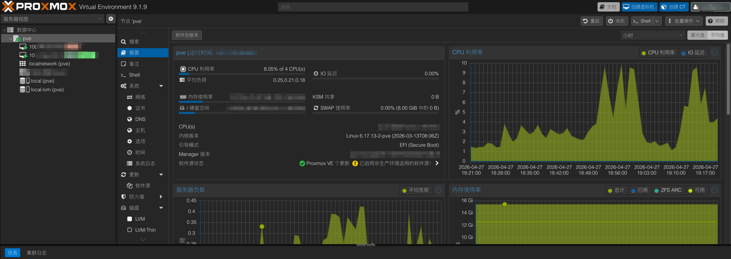731x259 pixels.
Task: Click the SWAP usage refresh icon
Action: click(x=316, y=108)
